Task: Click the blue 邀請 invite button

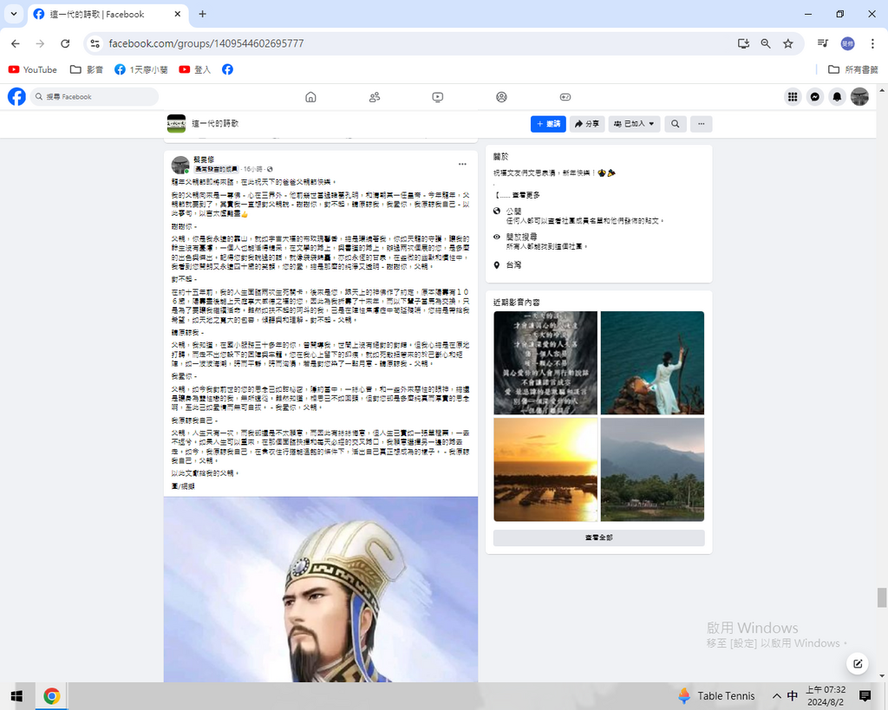Action: click(548, 124)
